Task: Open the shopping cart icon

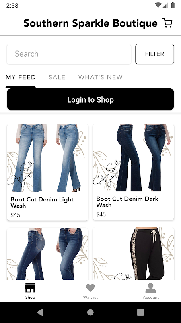Action: (167, 23)
